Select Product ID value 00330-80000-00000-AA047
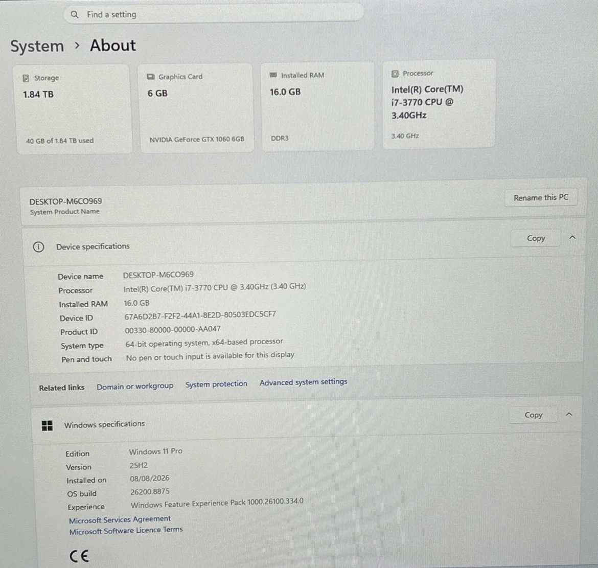The width and height of the screenshot is (598, 568). (173, 330)
